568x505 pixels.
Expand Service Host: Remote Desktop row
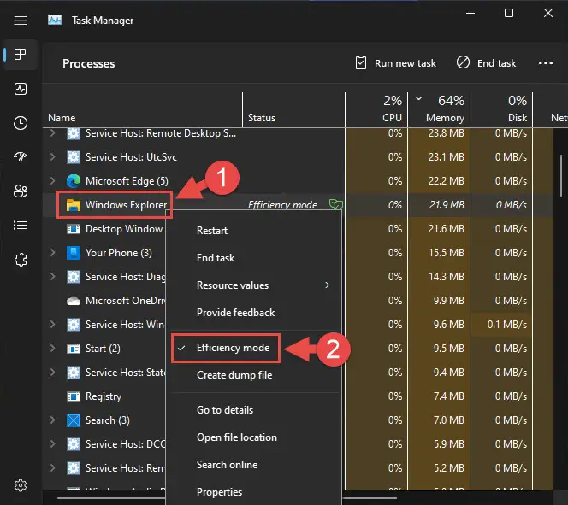52,133
